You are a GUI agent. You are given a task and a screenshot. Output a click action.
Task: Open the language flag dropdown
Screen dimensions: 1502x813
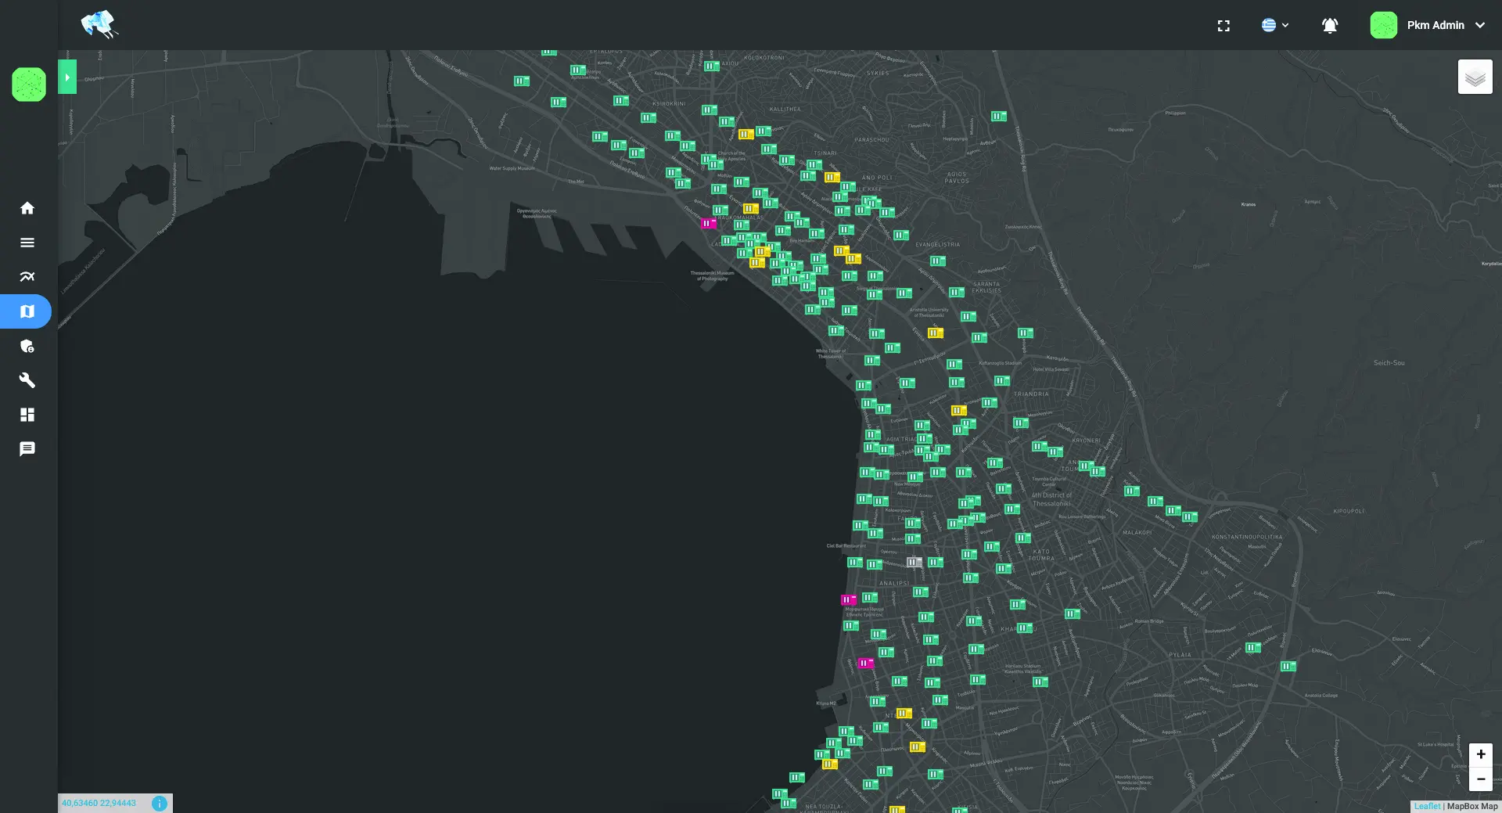1274,26
